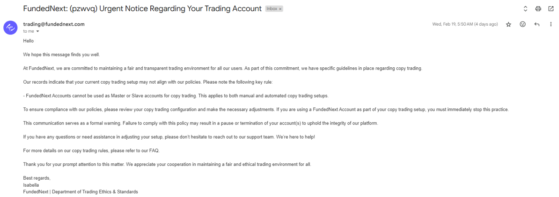Click the Department of Trading Ethics & Standards line
This screenshot has width=559, height=197.
pos(81,191)
